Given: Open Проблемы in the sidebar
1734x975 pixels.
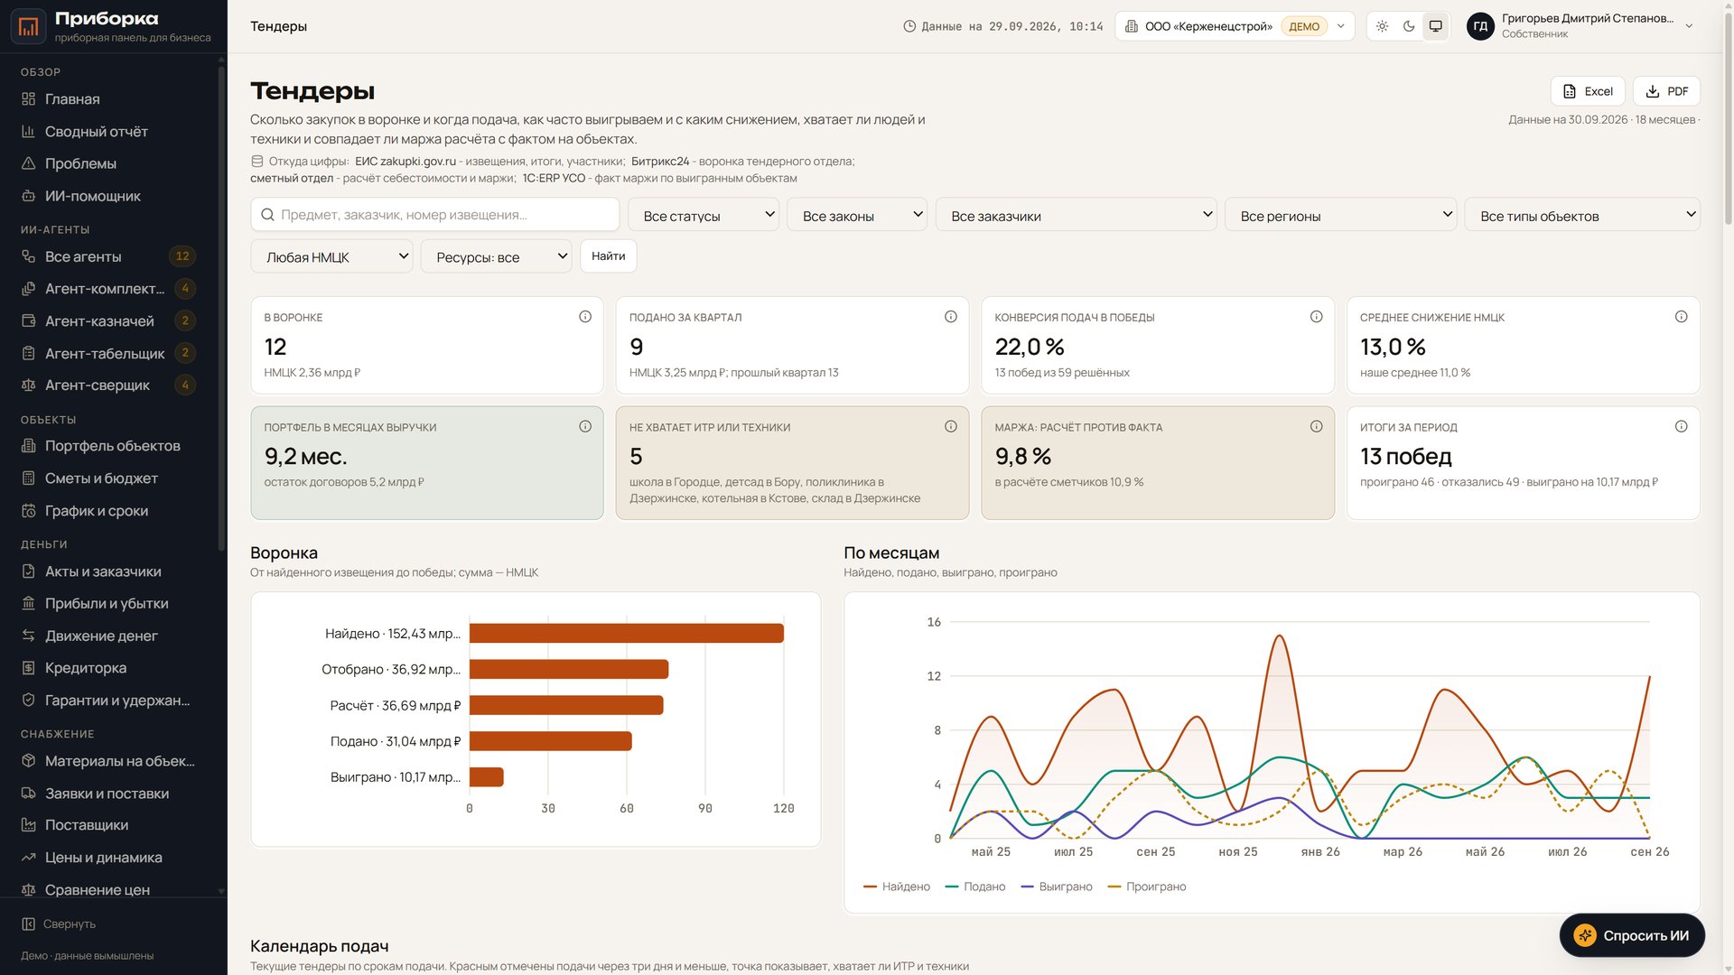Looking at the screenshot, I should pos(108,163).
